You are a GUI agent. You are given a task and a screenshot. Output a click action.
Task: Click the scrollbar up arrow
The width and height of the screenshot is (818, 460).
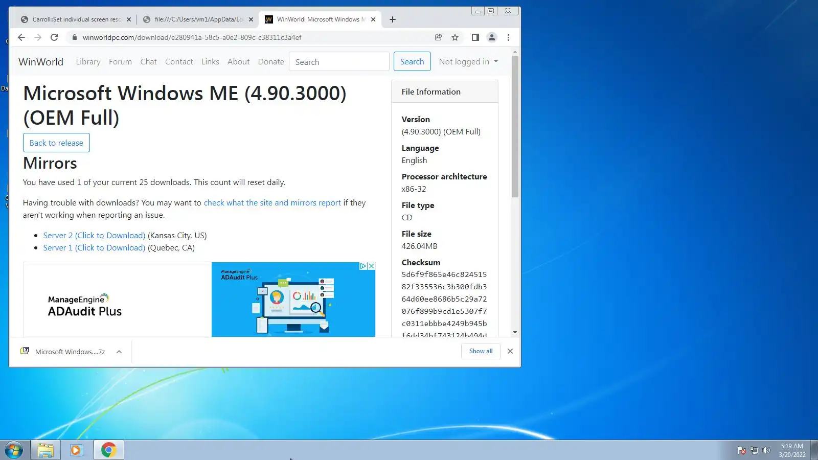pyautogui.click(x=515, y=52)
